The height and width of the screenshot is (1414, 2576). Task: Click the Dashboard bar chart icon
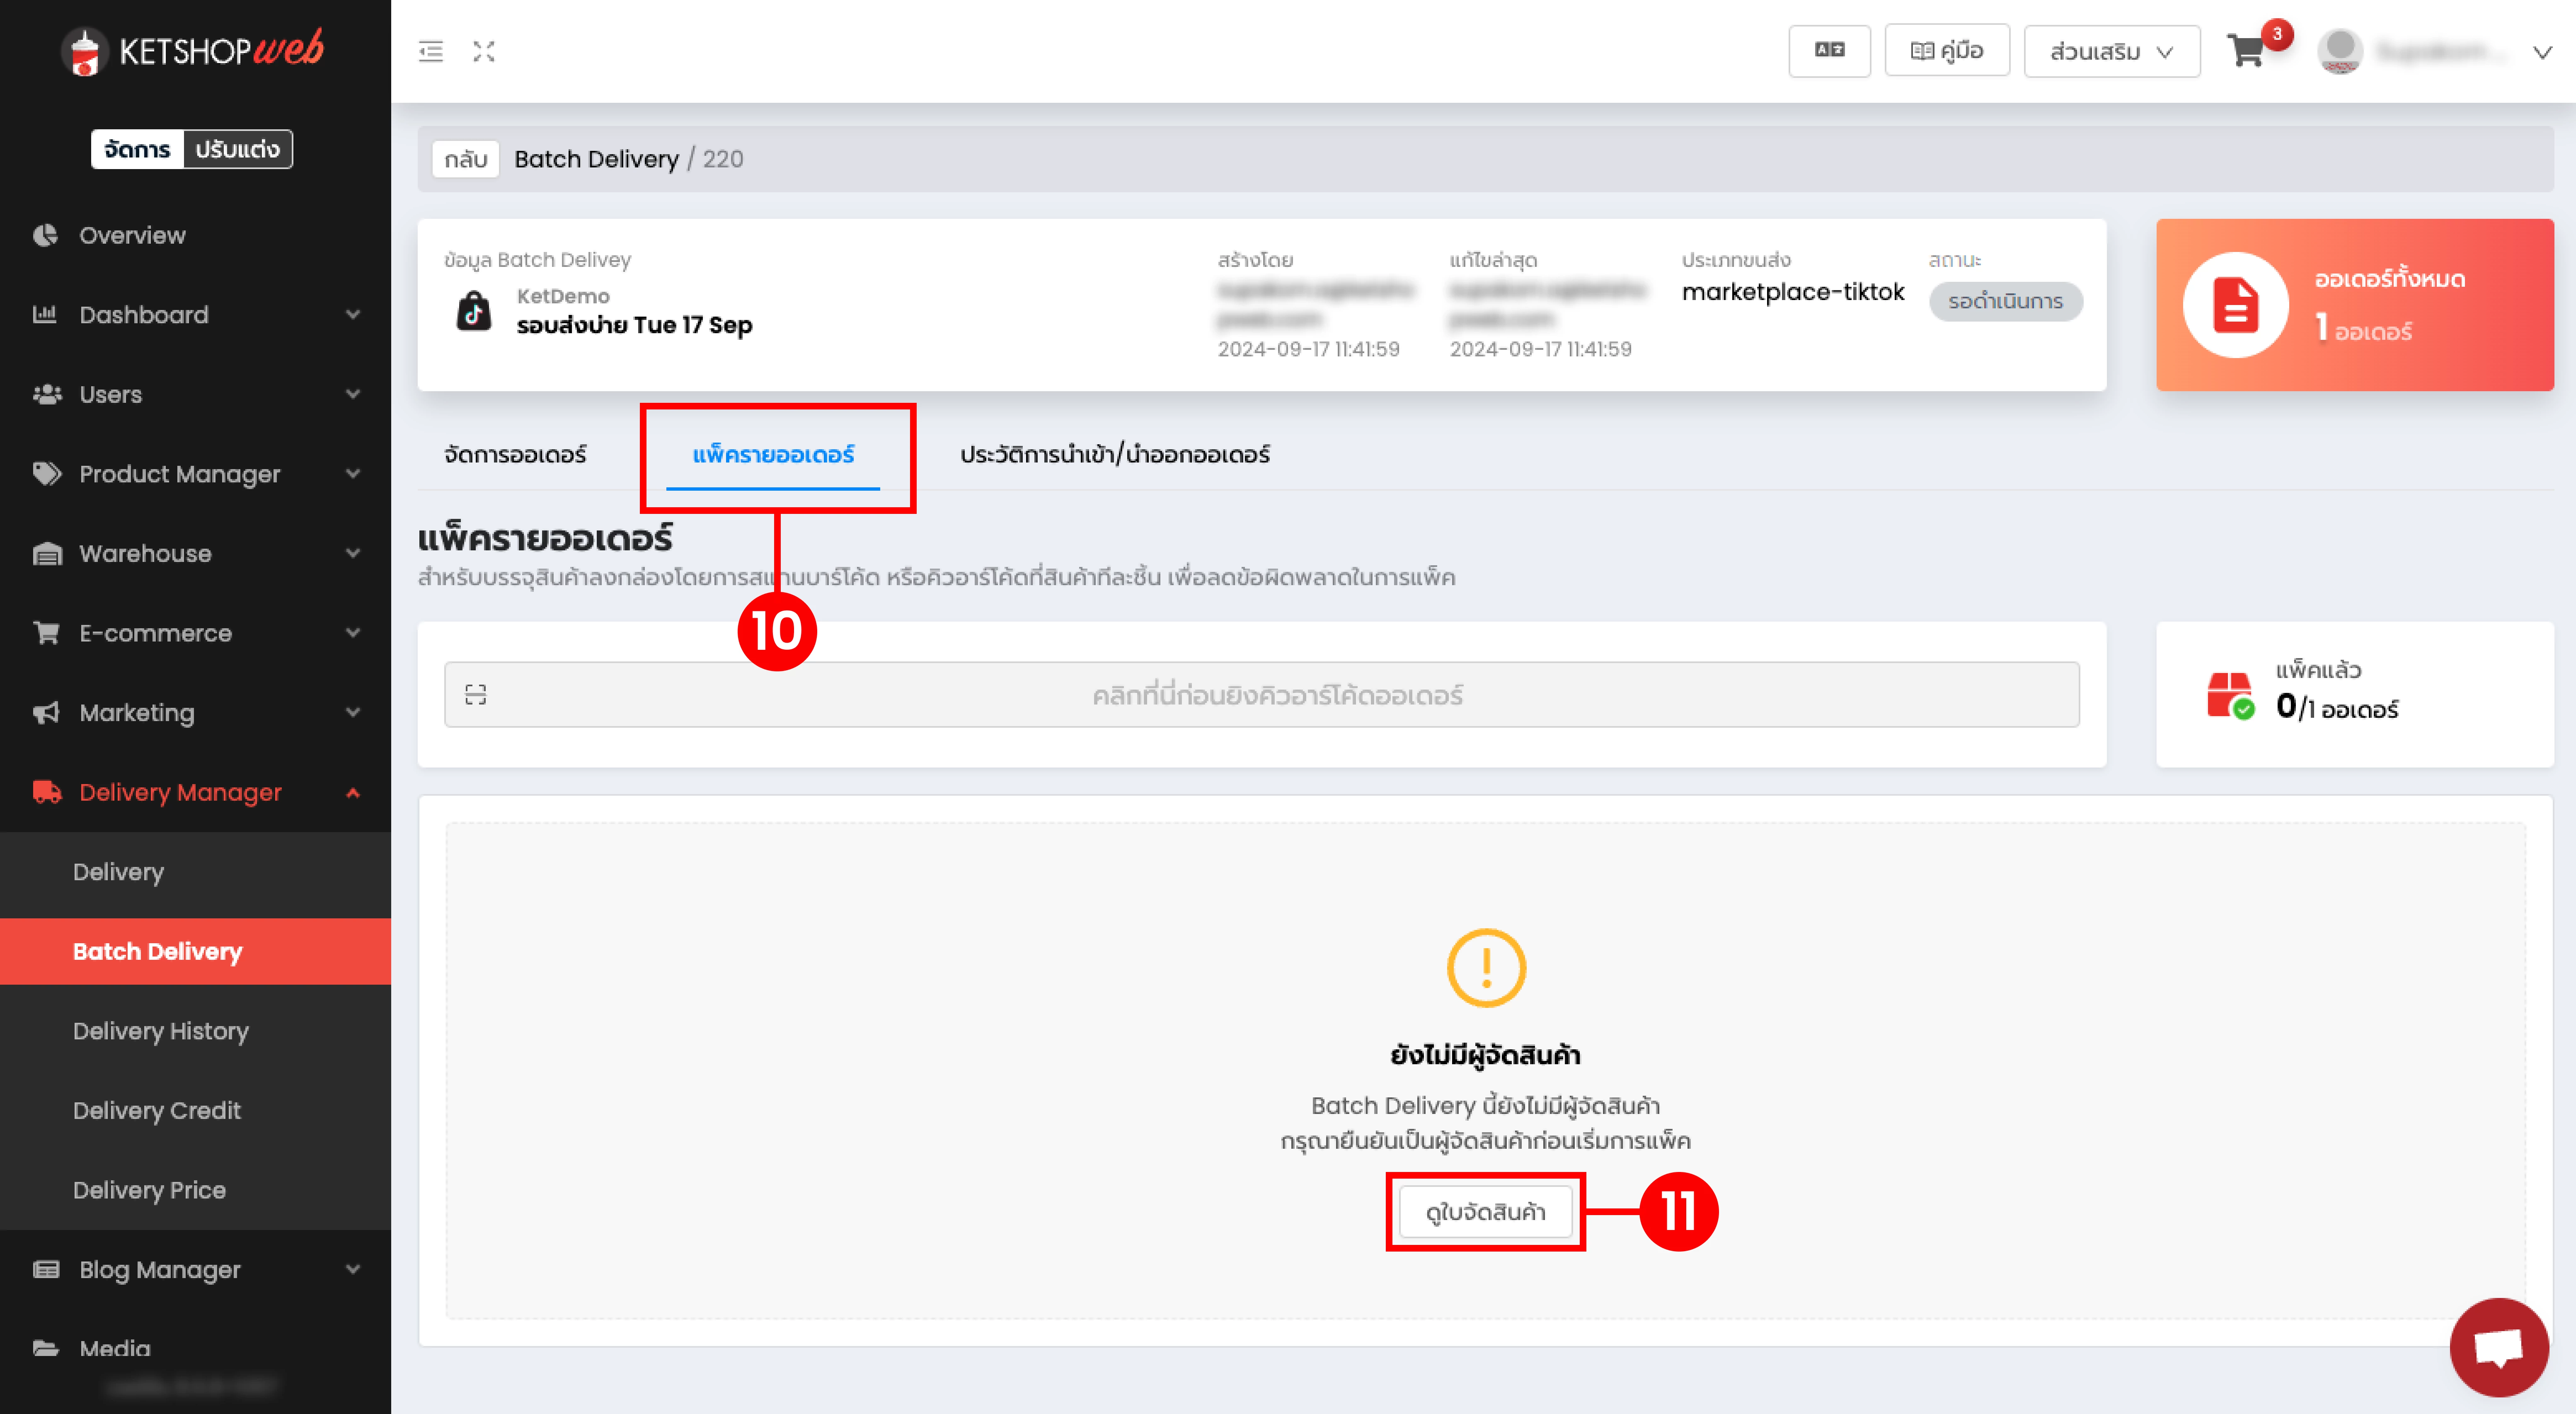point(46,314)
